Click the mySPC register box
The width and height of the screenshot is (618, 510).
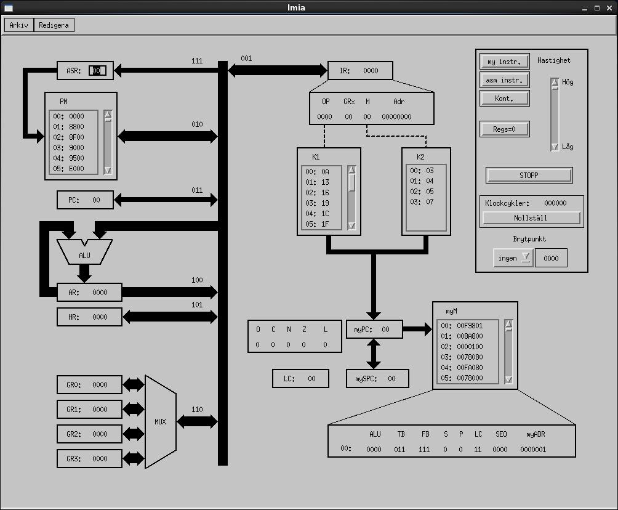point(377,379)
